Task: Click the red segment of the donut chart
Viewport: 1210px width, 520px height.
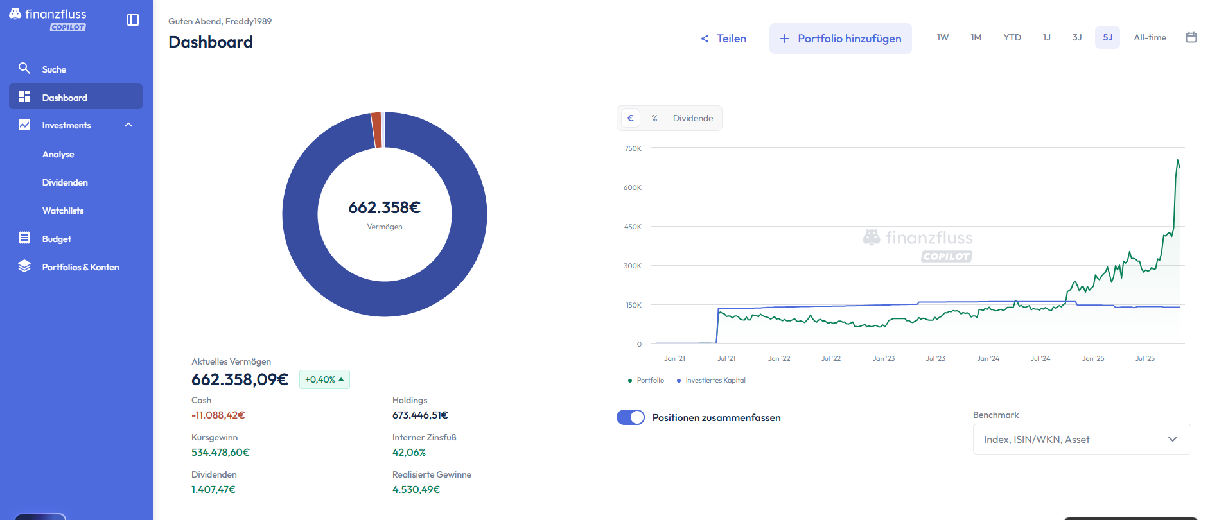Action: point(377,130)
